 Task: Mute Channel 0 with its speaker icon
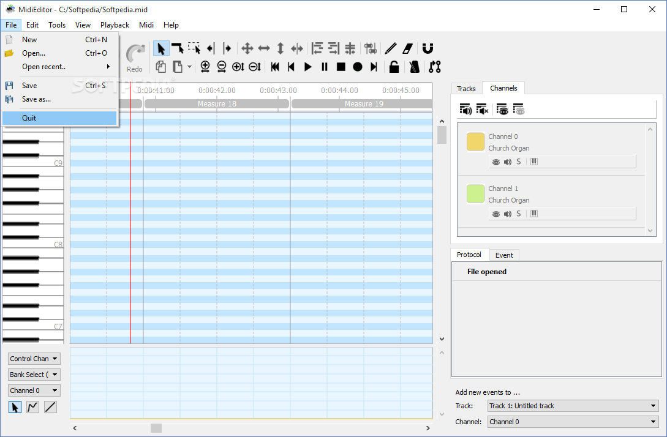pyautogui.click(x=508, y=162)
